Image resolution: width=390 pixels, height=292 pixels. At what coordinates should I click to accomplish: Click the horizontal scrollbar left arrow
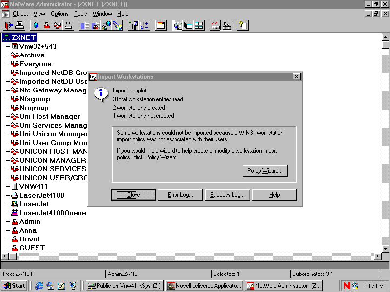tap(5, 256)
